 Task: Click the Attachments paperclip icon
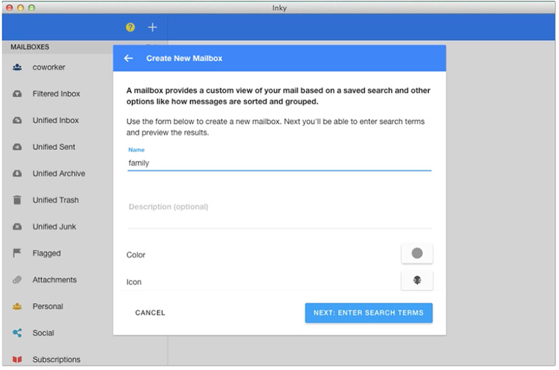coord(17,280)
